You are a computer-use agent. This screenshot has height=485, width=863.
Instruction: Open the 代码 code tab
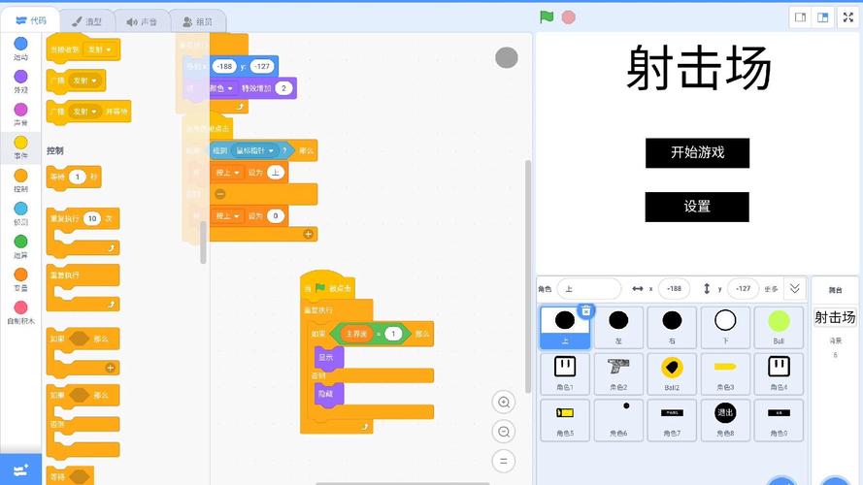click(x=31, y=21)
